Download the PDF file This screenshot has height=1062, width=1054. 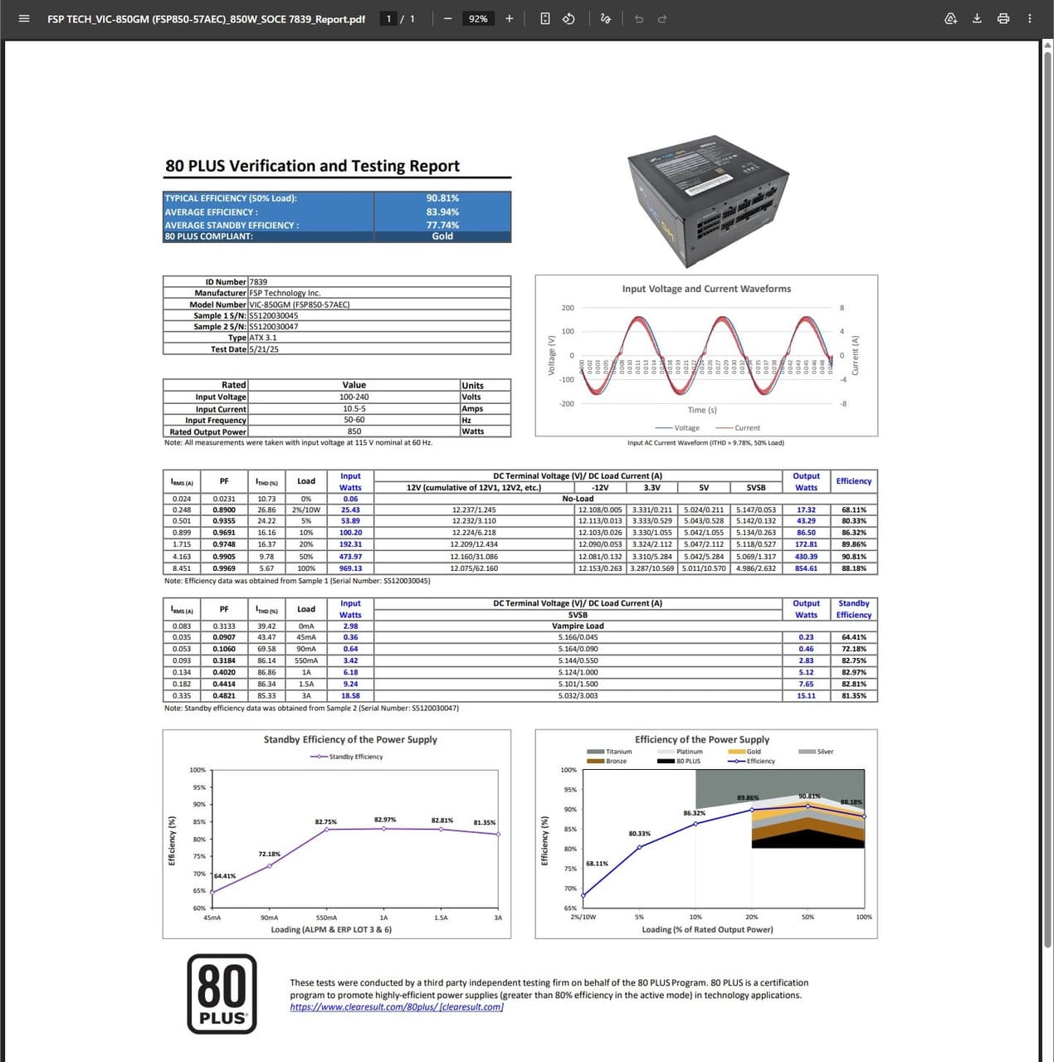[977, 18]
